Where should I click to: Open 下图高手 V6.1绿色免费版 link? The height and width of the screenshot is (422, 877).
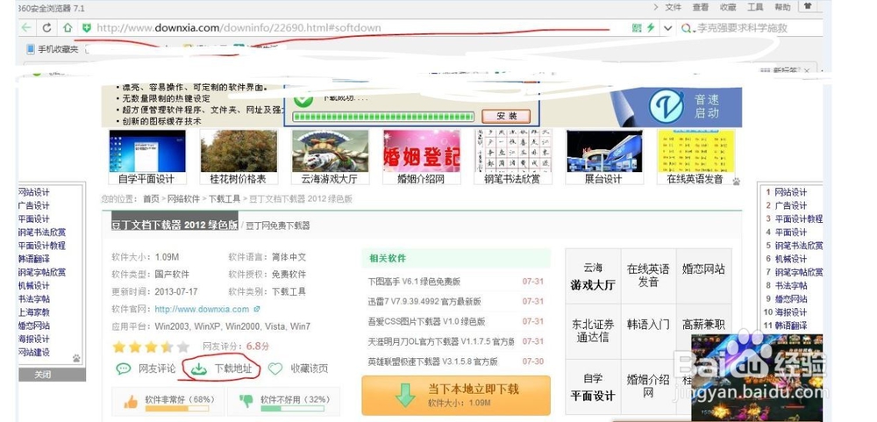click(x=414, y=282)
